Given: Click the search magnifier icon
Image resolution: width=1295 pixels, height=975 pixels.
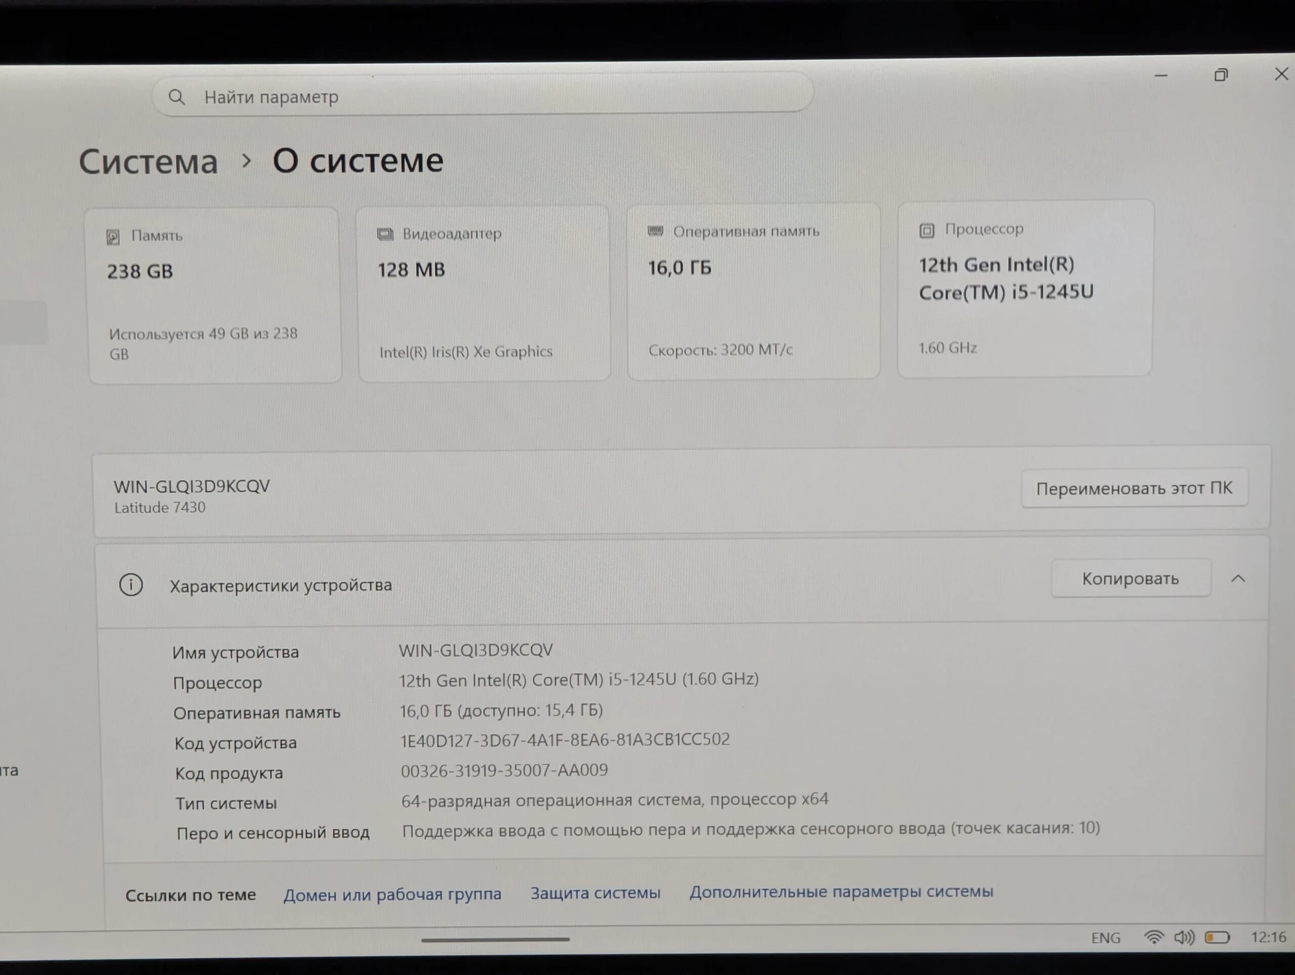Looking at the screenshot, I should pyautogui.click(x=176, y=97).
